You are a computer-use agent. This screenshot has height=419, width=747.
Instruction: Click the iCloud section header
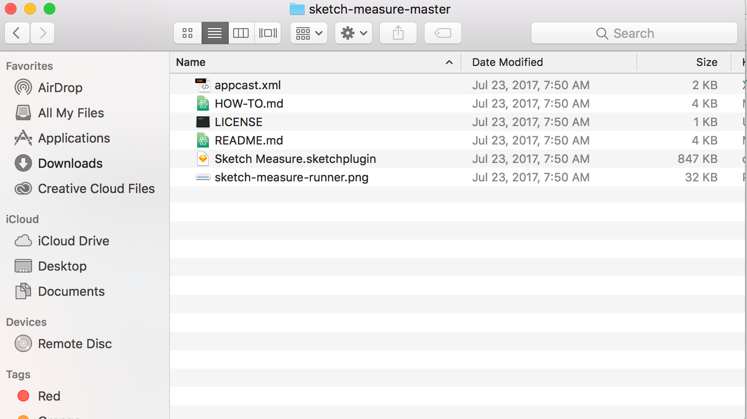[x=22, y=219]
